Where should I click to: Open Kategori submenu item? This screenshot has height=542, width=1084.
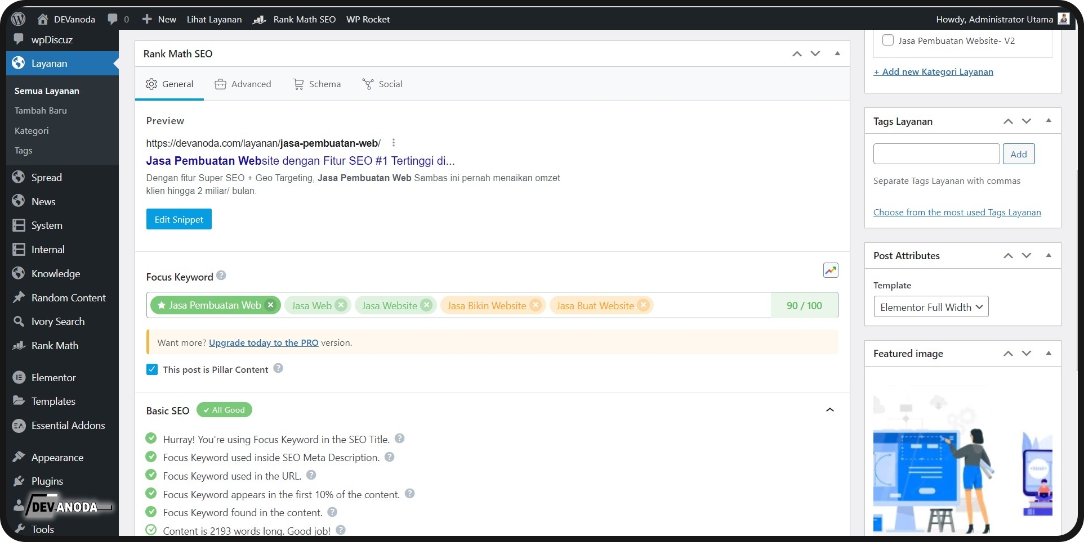(32, 131)
